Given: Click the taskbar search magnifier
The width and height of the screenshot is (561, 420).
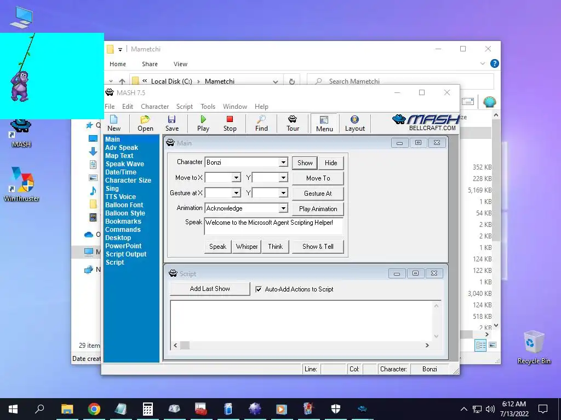Looking at the screenshot, I should pyautogui.click(x=39, y=409).
